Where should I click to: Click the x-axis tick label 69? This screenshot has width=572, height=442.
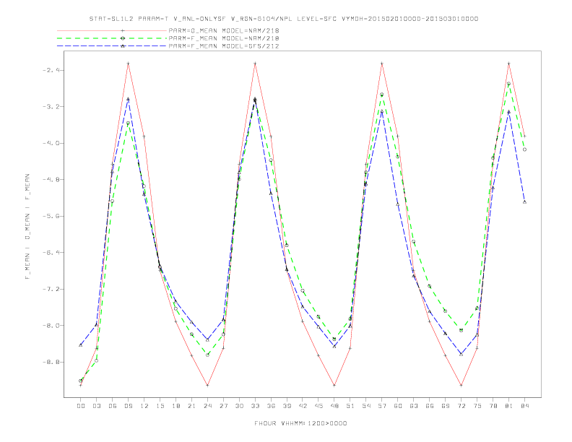[446, 406]
